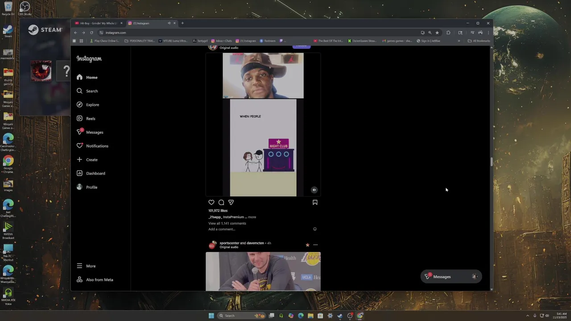Screen dimensions: 571x321
Task: Open the floating Messages button
Action: 451,276
